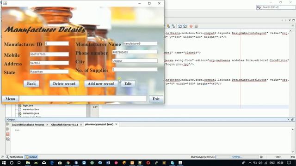Switch to GlassFish Server 4.1.1 tab
The height and width of the screenshot is (166, 296).
coord(65,125)
